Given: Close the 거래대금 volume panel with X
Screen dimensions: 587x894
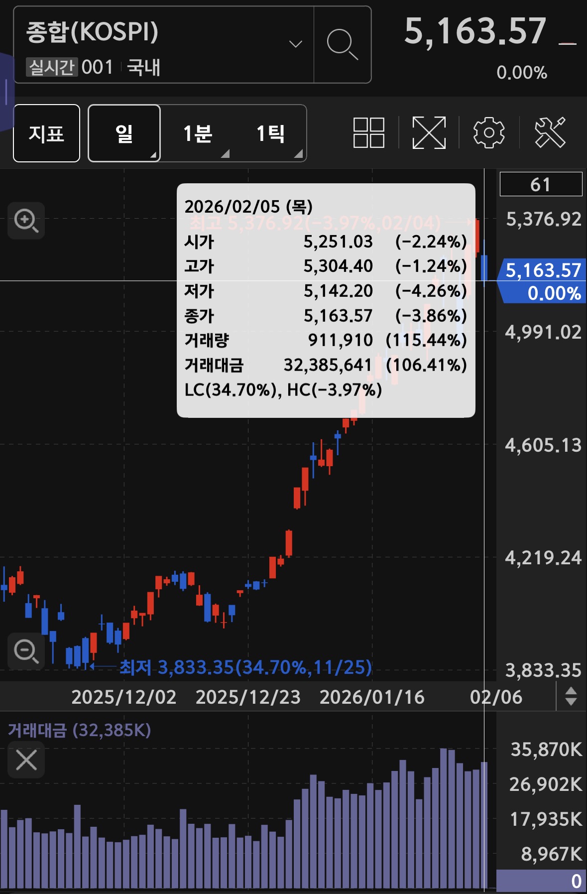Looking at the screenshot, I should coord(26,760).
